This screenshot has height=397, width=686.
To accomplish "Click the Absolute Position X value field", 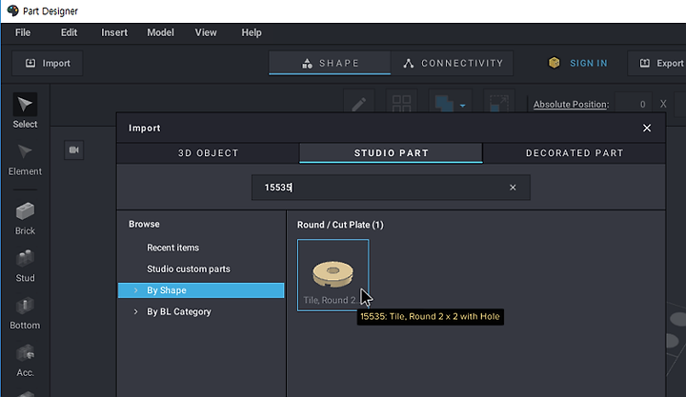I will coord(634,104).
